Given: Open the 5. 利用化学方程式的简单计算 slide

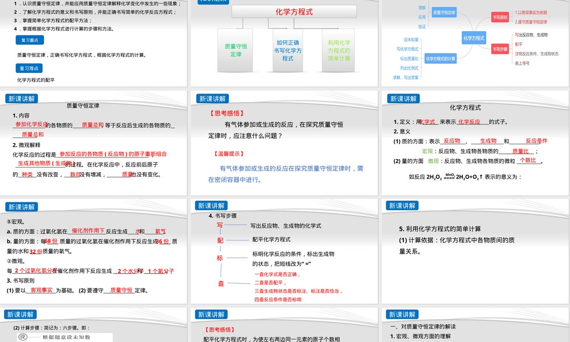Looking at the screenshot, I should [x=475, y=251].
